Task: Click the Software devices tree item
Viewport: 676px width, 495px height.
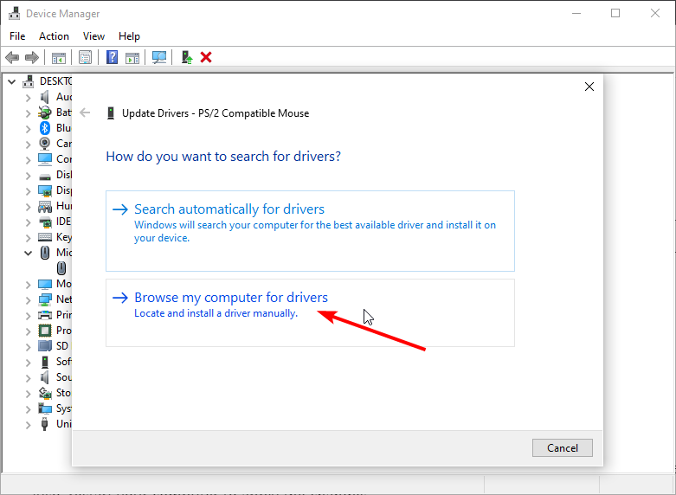Action: (55, 362)
